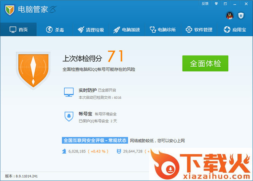Click the clover icon on 软件管理 tab

point(189,30)
